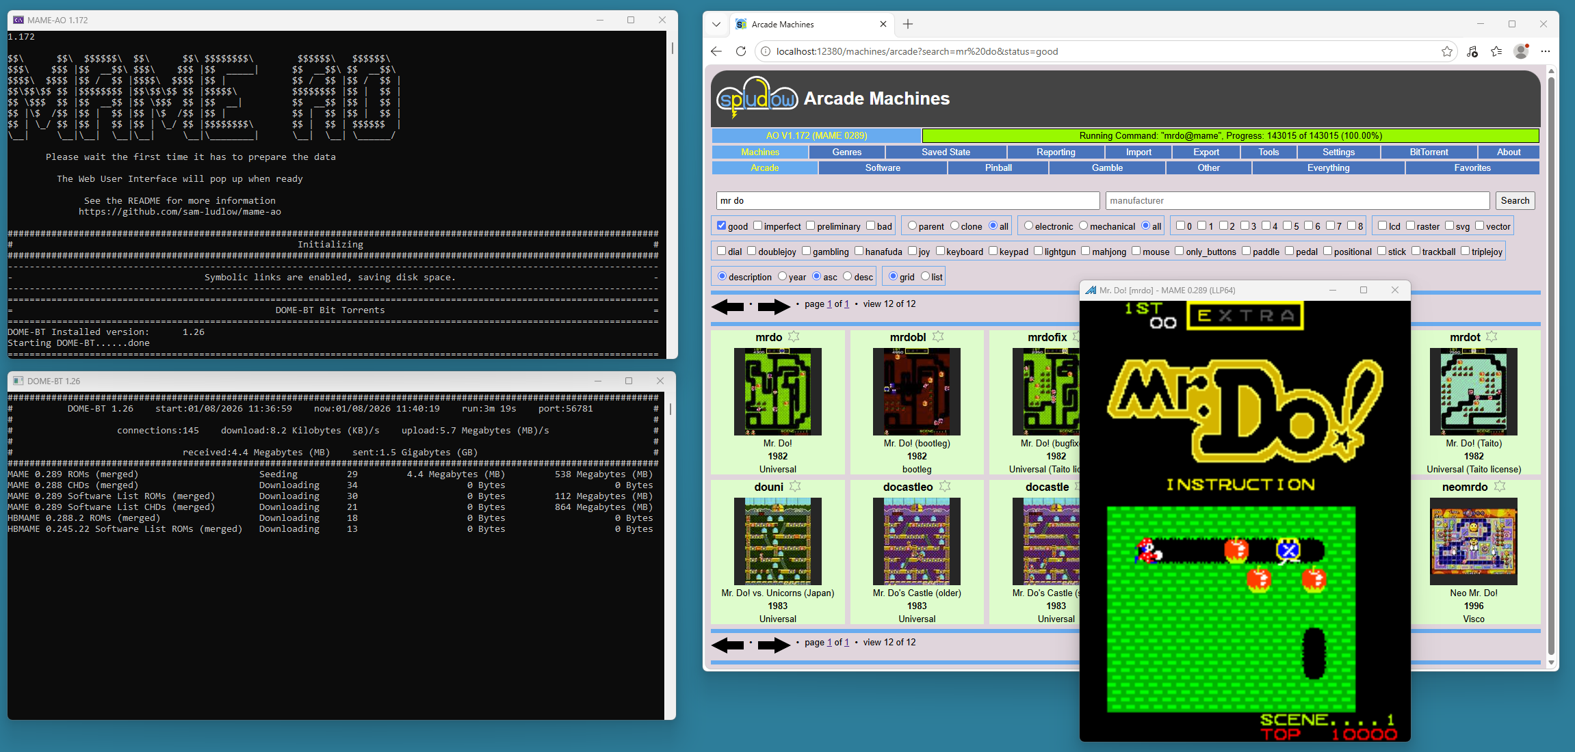Check the preliminary status checkbox
1575x752 pixels.
point(810,226)
